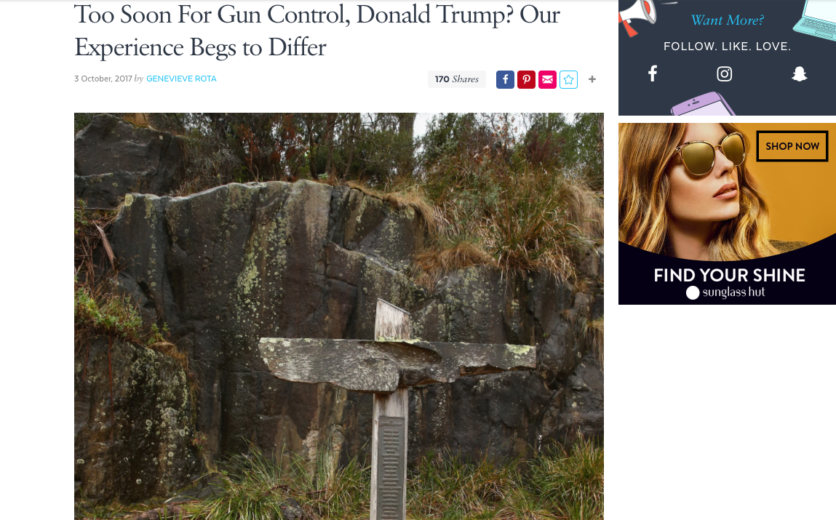Open Snapchat ghost icon in sidebar
The height and width of the screenshot is (520, 836).
click(799, 73)
